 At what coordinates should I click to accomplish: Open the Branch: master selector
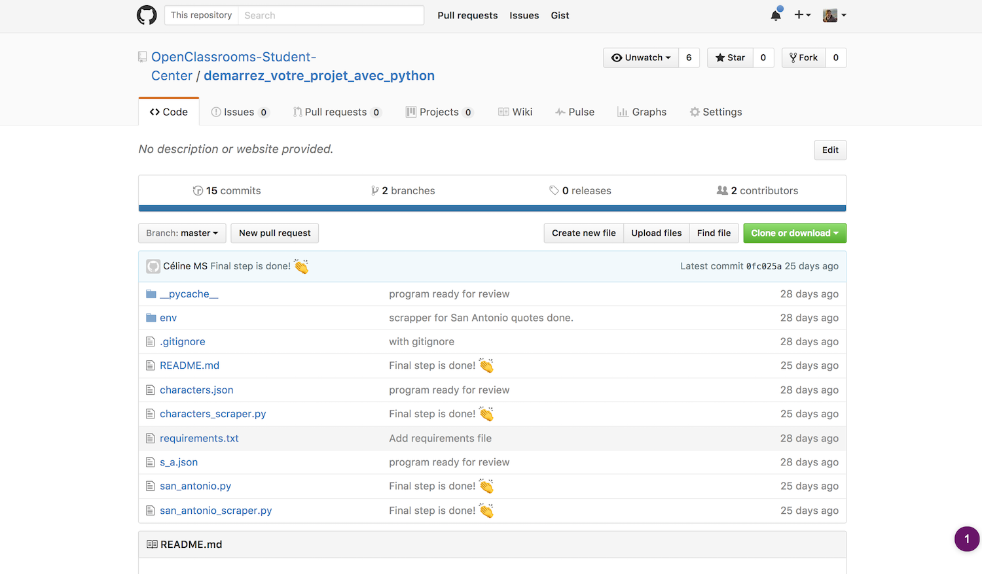point(182,233)
